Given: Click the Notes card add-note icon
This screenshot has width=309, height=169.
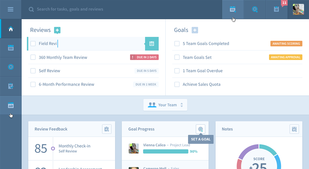Looking at the screenshot, I should (x=294, y=129).
